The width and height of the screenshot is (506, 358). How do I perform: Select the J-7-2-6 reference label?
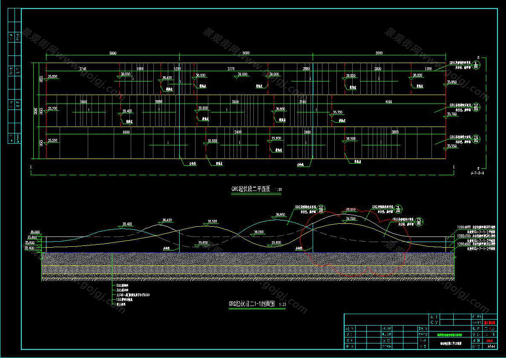(477, 173)
